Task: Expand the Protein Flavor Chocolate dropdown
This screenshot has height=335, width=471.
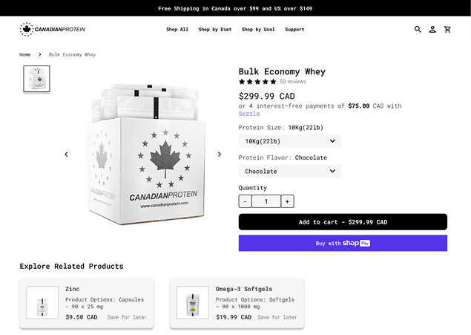Action: 290,171
